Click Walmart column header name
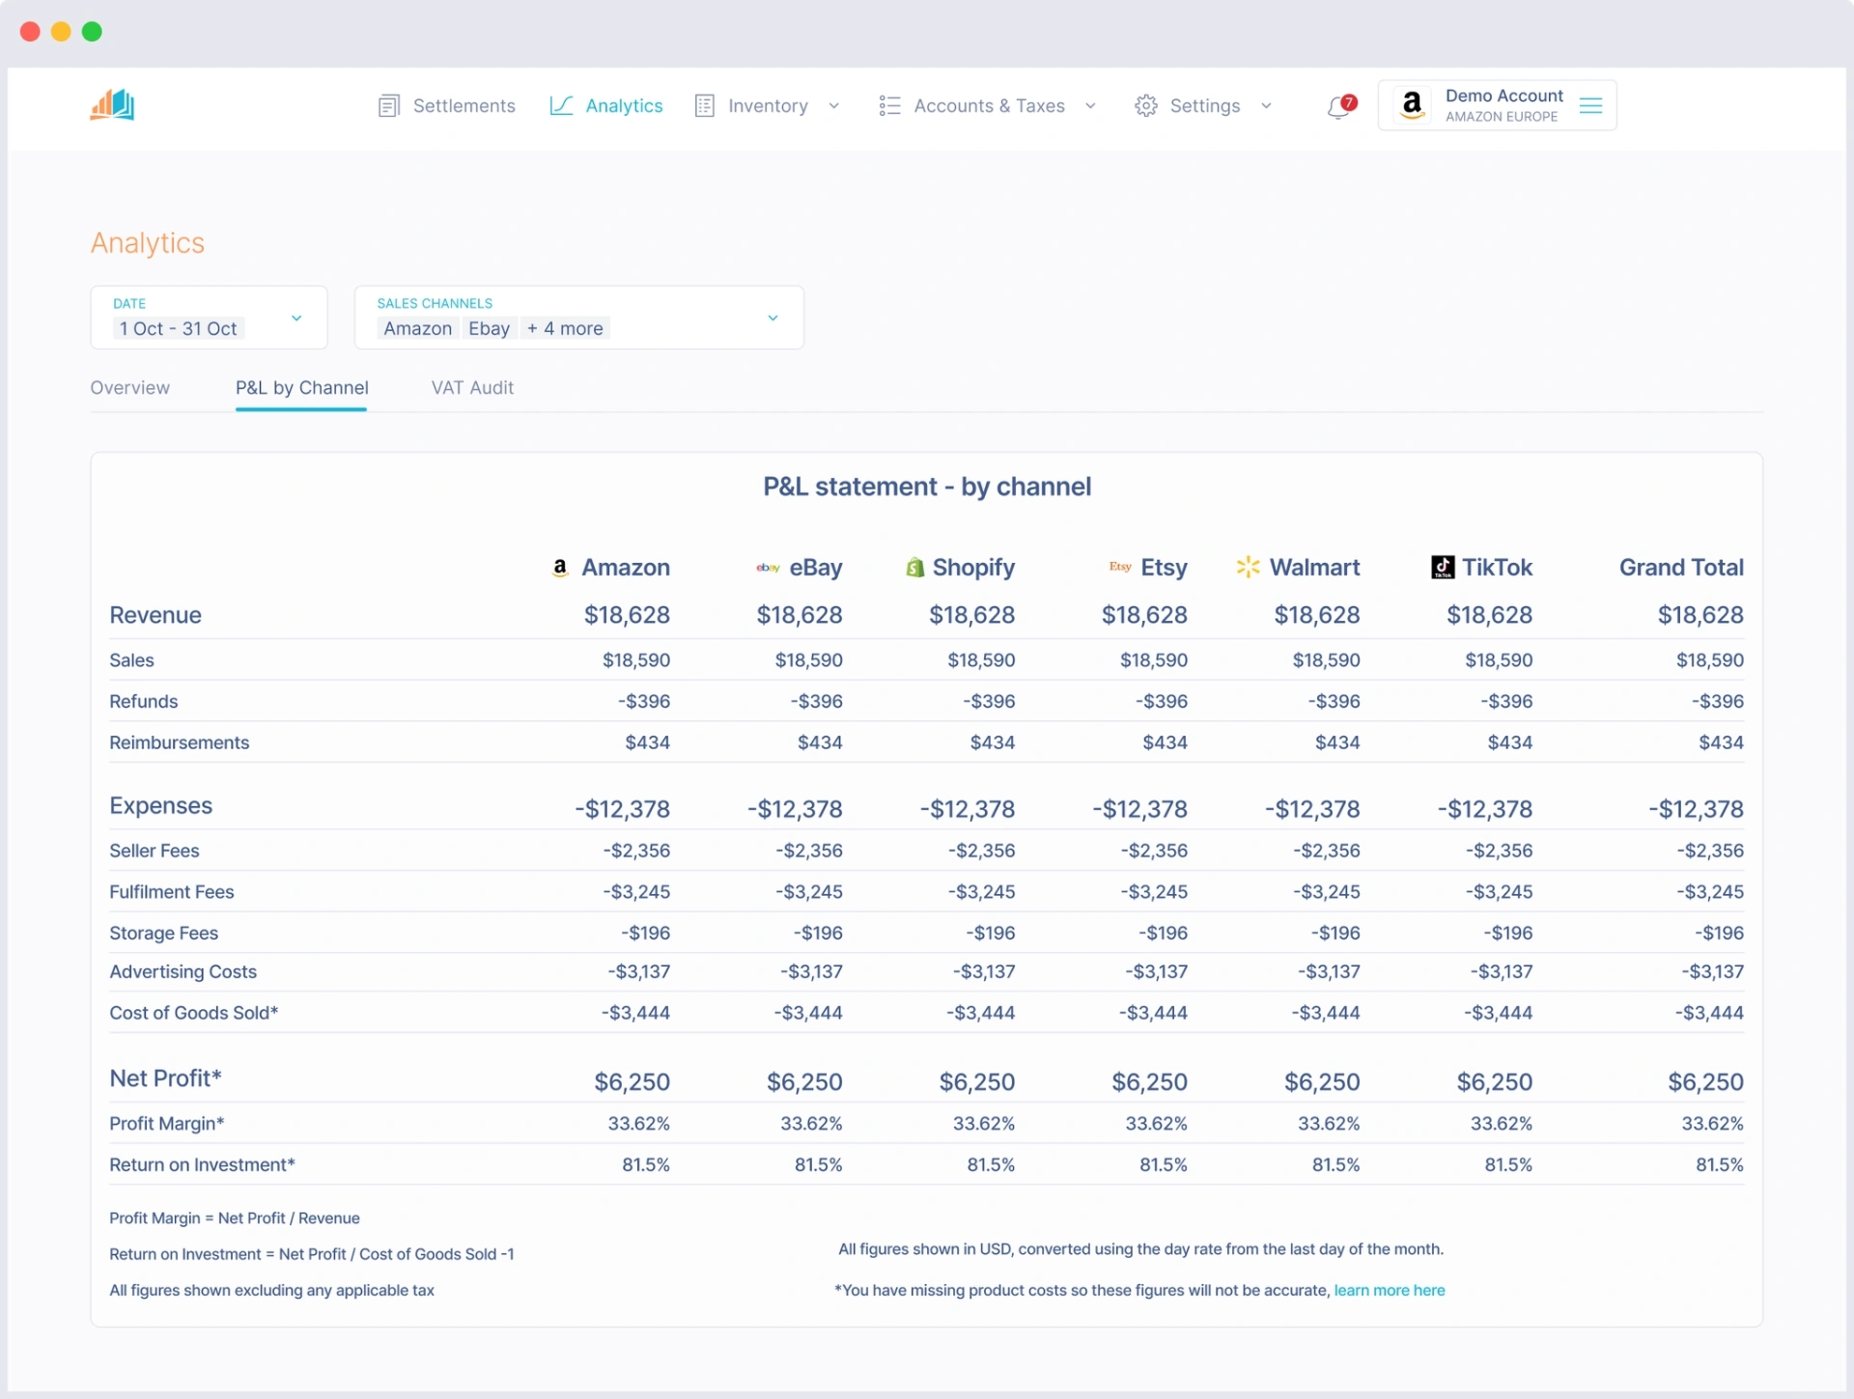 pos(1314,567)
